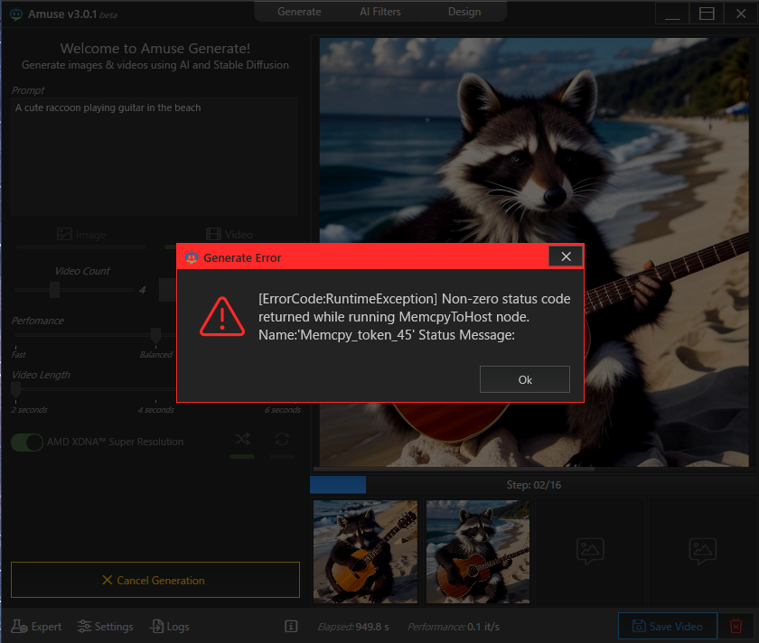The image size is (759, 643).
Task: Click the red warning triangle icon
Action: [x=222, y=315]
